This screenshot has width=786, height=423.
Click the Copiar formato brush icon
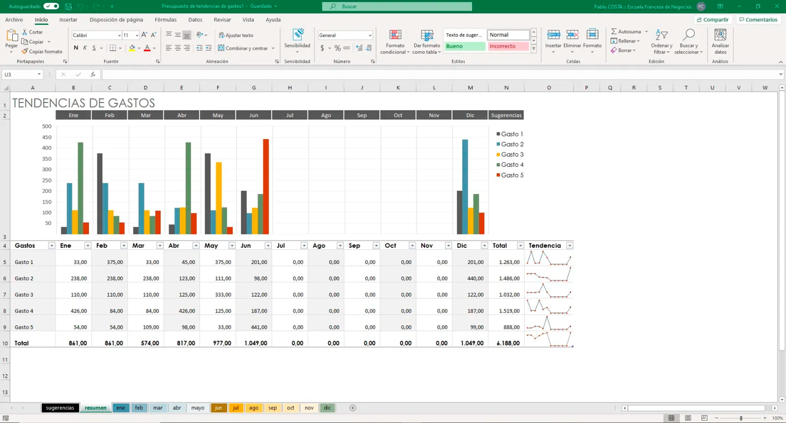pos(25,52)
